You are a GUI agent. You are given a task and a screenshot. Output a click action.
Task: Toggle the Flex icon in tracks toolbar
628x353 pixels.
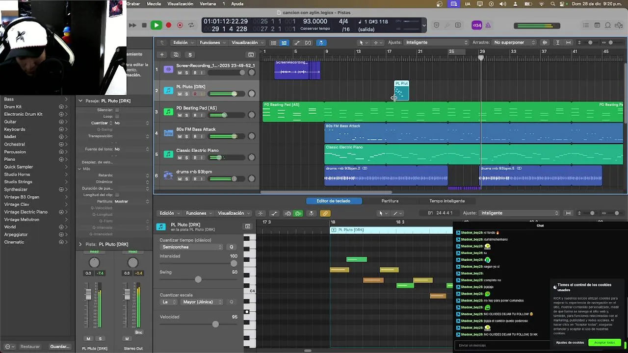(308, 43)
